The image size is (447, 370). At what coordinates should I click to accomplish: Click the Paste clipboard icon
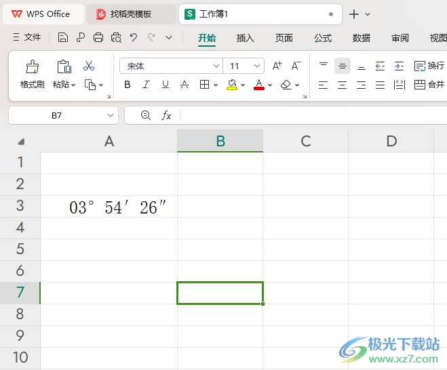[x=64, y=66]
